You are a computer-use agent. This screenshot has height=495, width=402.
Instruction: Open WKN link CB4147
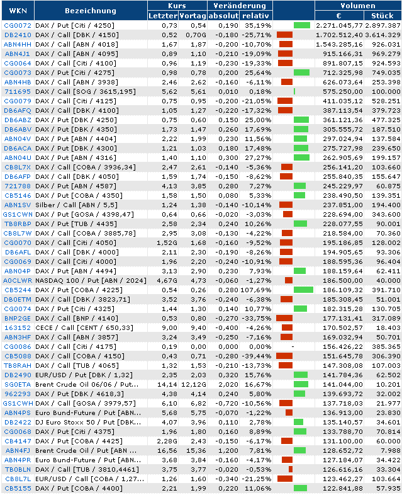point(18,442)
